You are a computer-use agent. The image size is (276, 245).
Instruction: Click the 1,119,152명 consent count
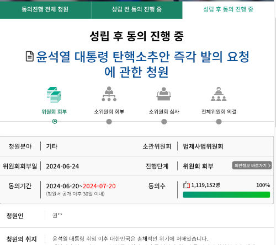(x=205, y=185)
